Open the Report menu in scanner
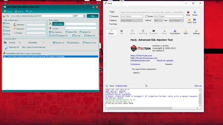The image size is (223, 125). point(8,11)
